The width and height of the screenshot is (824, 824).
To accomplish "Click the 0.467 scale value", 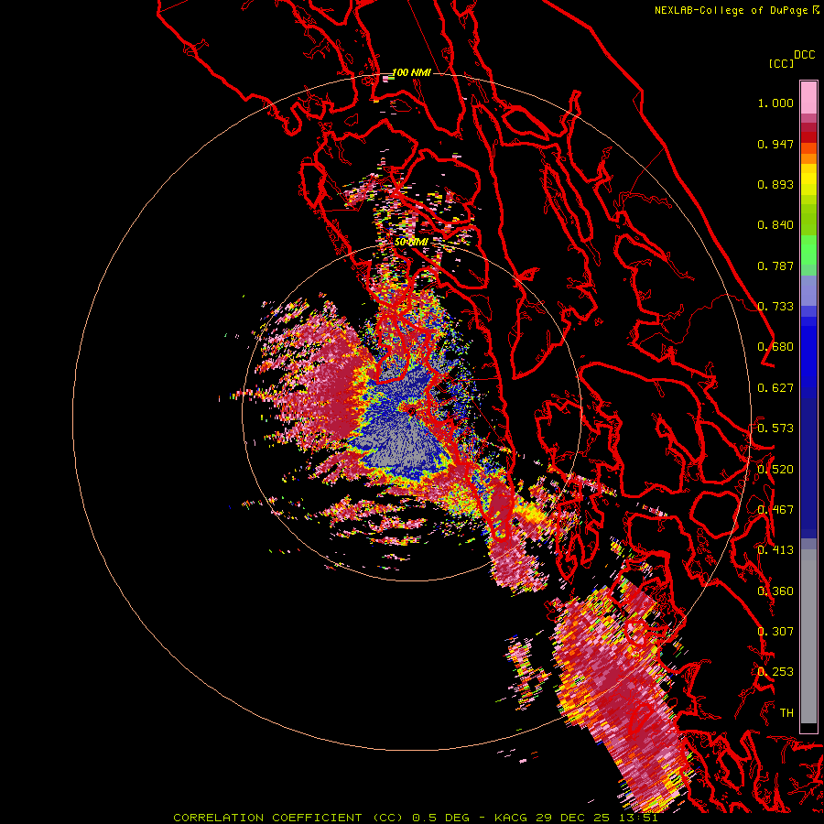I will pyautogui.click(x=775, y=509).
